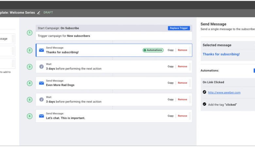The height and width of the screenshot is (147, 255).
Task: Remove the step 5 wait action
Action: click(182, 100)
